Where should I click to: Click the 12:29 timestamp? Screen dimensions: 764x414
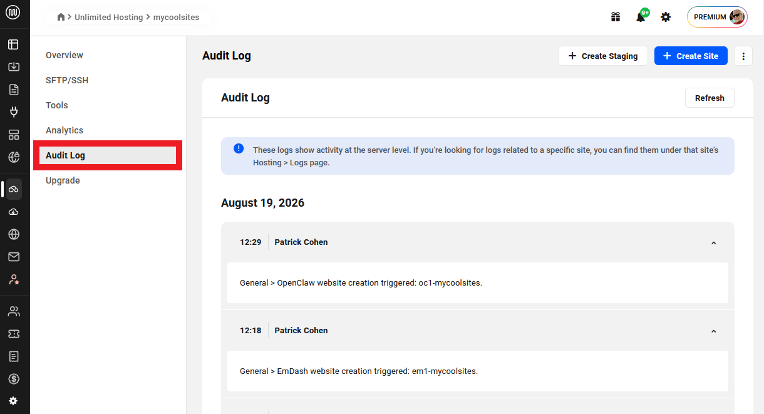[x=250, y=242]
